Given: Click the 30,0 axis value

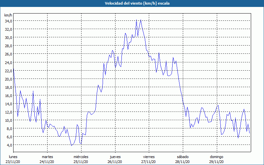Looking at the screenshot, I should pyautogui.click(x=9, y=38).
